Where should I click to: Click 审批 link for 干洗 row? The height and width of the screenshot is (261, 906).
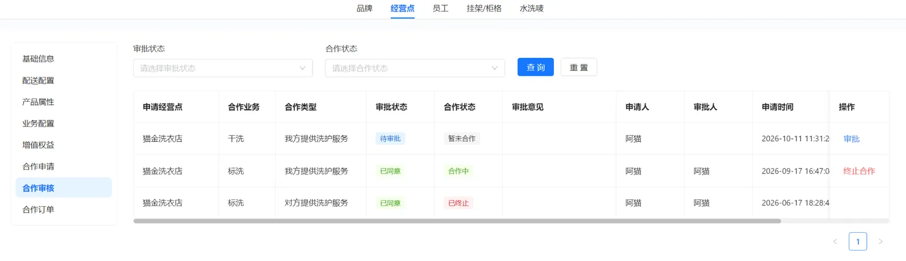(x=851, y=139)
